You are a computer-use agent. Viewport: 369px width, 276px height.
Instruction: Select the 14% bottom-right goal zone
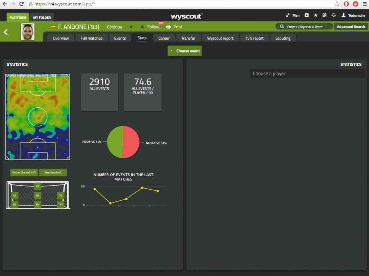(60, 204)
